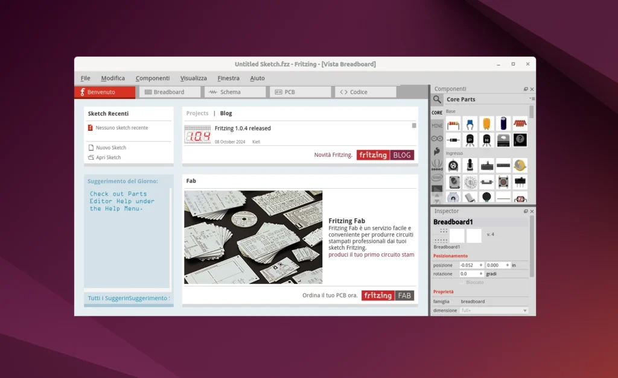This screenshot has height=378, width=618.
Task: Click the Fritzing 1.0.4 released thumbnail
Action: (x=197, y=134)
